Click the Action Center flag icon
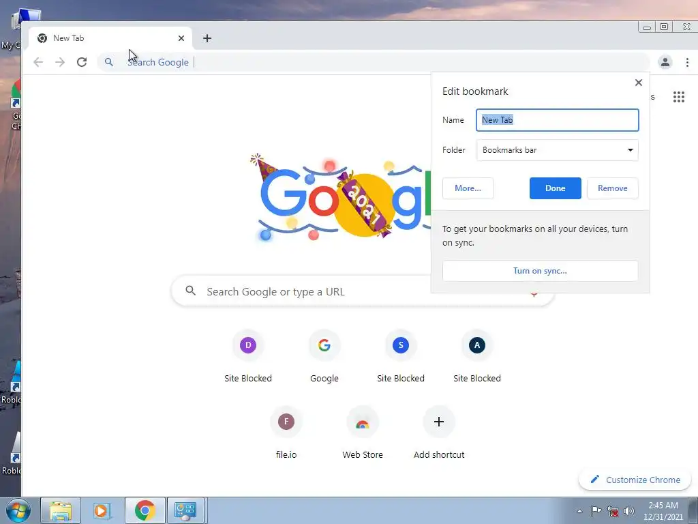The height and width of the screenshot is (524, 698). tap(596, 510)
